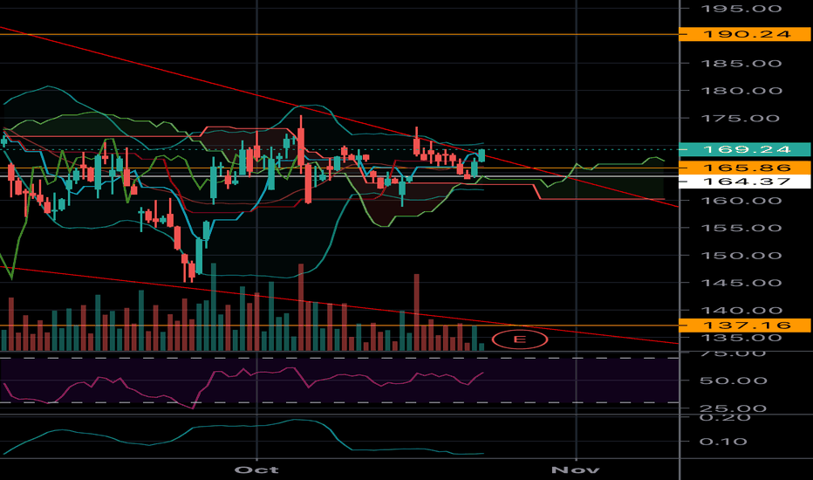This screenshot has width=813, height=480.
Task: Select the 164.37 white price label
Action: [745, 182]
